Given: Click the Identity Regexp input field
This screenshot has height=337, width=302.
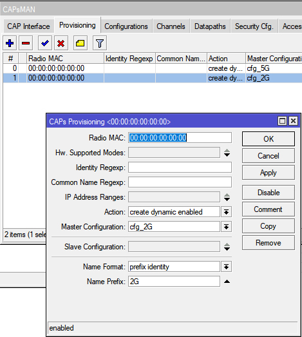Looking at the screenshot, I should (180, 168).
